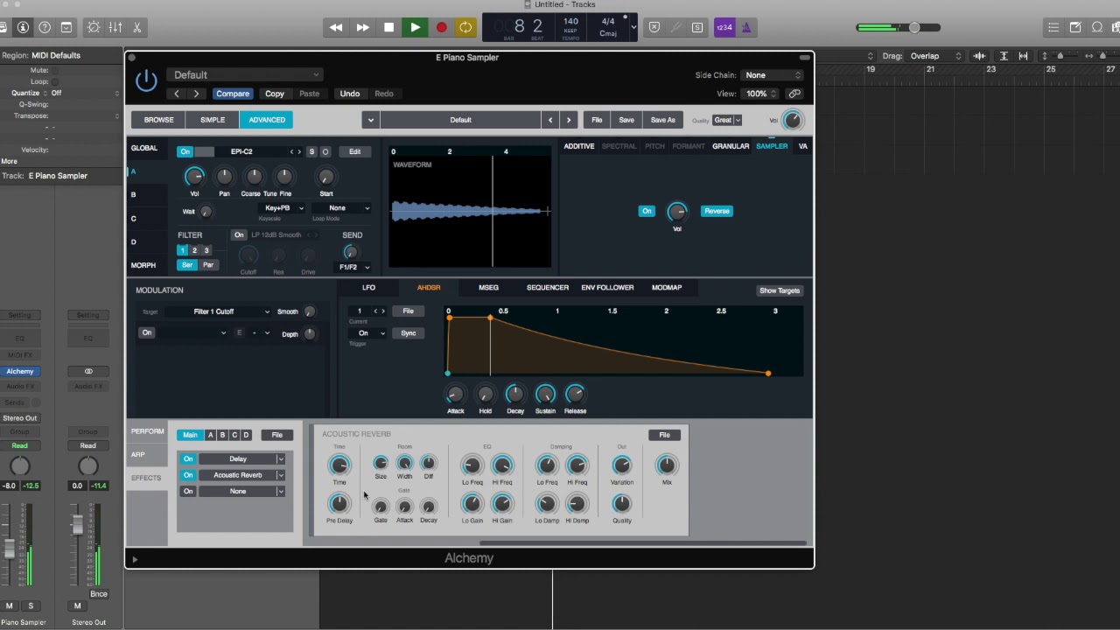The width and height of the screenshot is (1120, 630).
Task: Click the fast forward transport button
Action: tap(362, 27)
